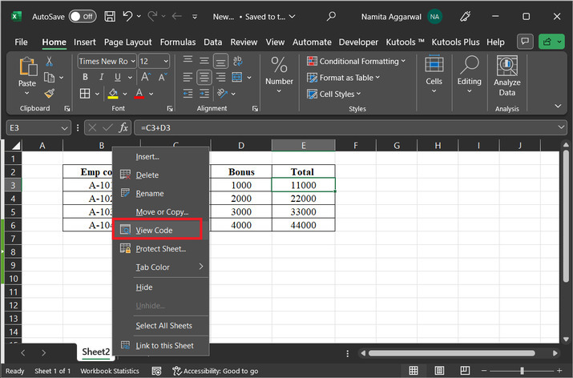Screen dimensions: 573x378
Task: Select Protect Sheet in context menu
Action: pos(160,248)
